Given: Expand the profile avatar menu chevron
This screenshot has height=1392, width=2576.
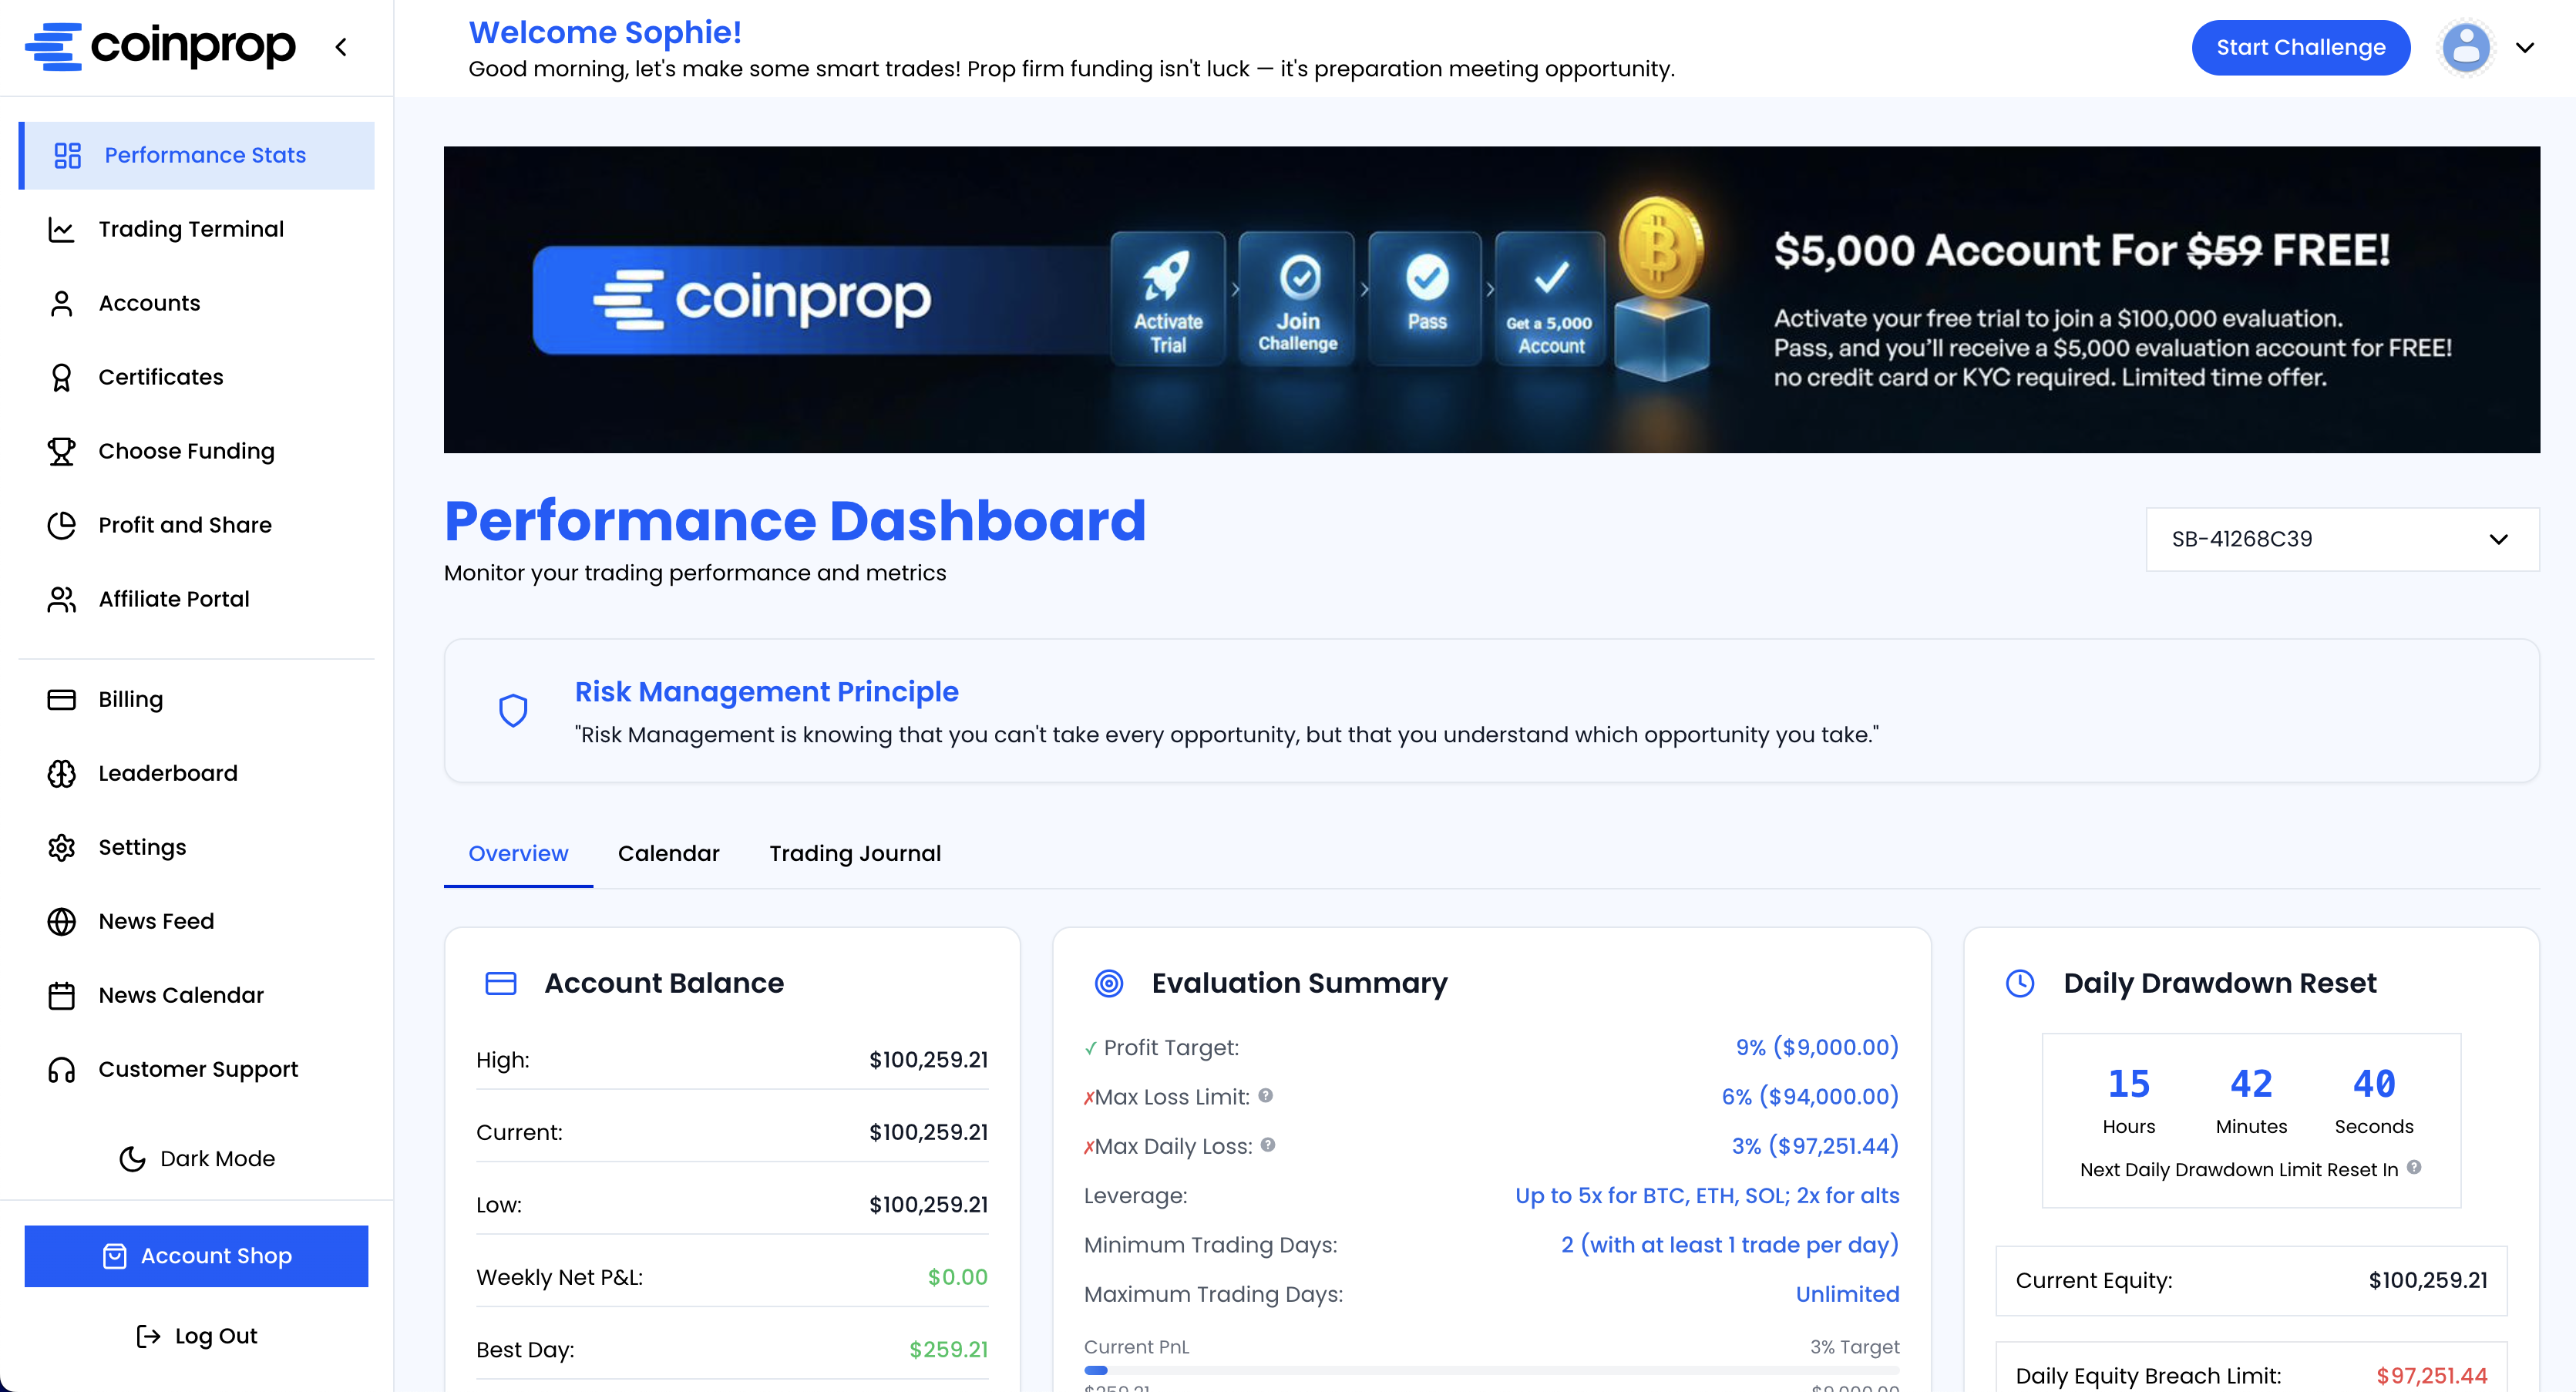Looking at the screenshot, I should click(x=2524, y=47).
